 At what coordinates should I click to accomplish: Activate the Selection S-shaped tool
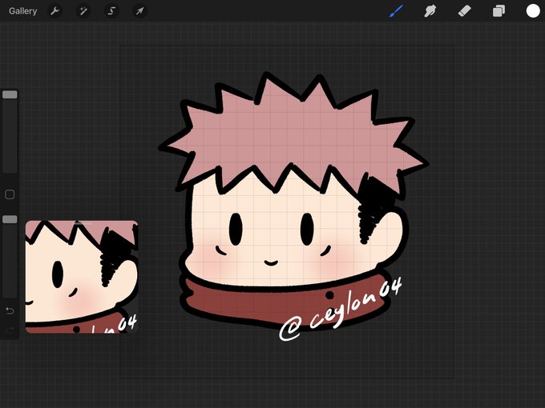pyautogui.click(x=111, y=11)
